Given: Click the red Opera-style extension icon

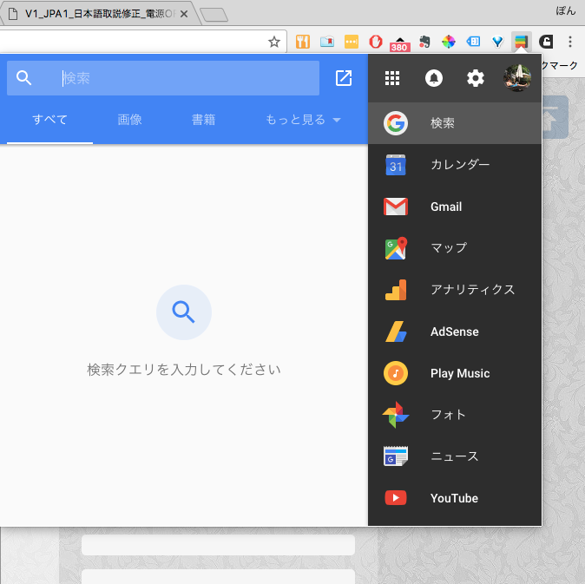Looking at the screenshot, I should pyautogui.click(x=376, y=42).
